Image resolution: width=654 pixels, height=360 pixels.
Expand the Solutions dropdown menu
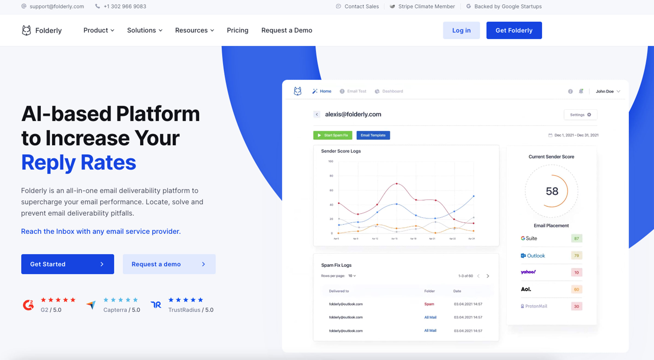[x=144, y=30]
